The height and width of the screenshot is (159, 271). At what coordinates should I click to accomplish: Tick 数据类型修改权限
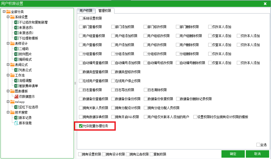[x=113, y=72]
